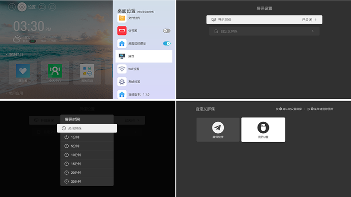Click the clock icon beside 10分钟

(66, 155)
